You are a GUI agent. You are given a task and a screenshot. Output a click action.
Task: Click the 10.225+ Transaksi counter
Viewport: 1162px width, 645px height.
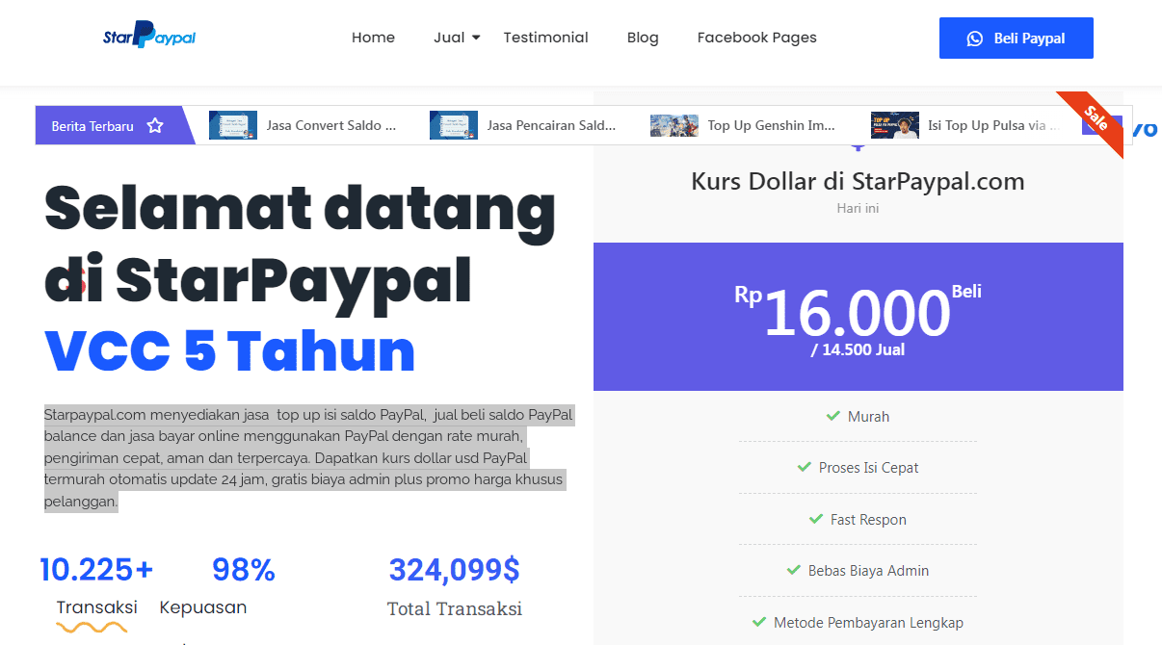click(x=96, y=587)
